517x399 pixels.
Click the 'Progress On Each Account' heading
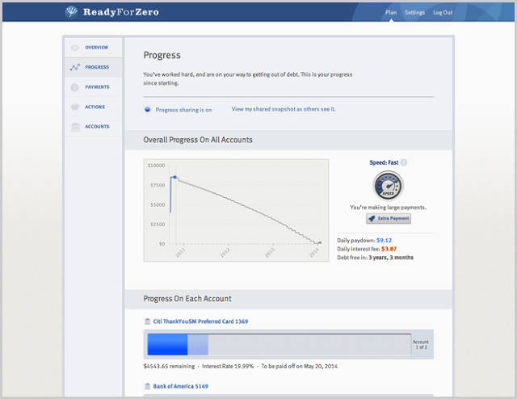[187, 299]
